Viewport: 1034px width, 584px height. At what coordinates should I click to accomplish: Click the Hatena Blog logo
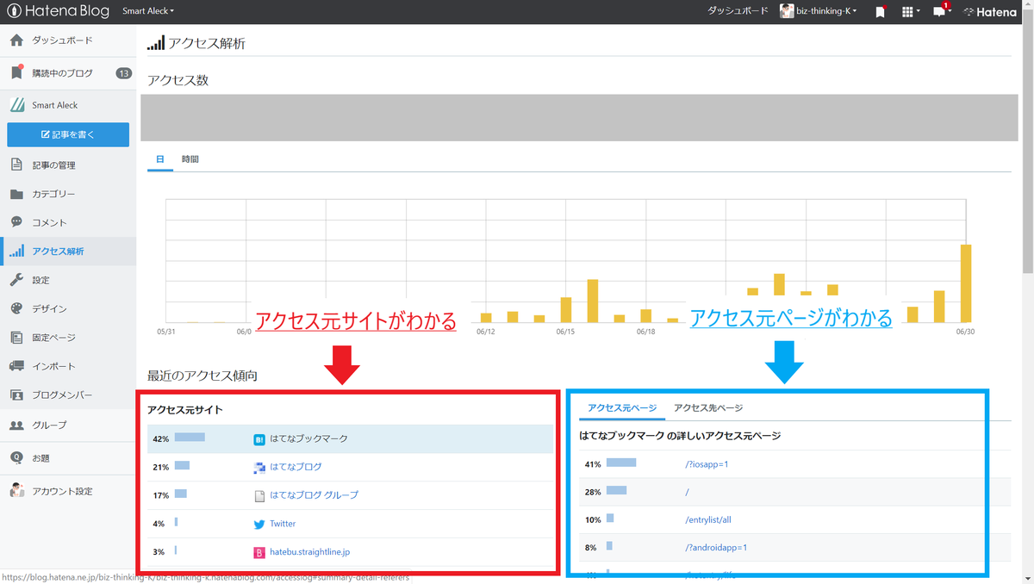coord(57,11)
